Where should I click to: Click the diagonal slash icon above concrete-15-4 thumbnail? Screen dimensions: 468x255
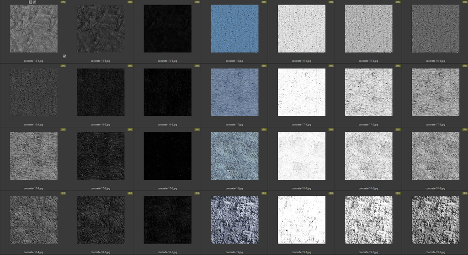click(34, 2)
